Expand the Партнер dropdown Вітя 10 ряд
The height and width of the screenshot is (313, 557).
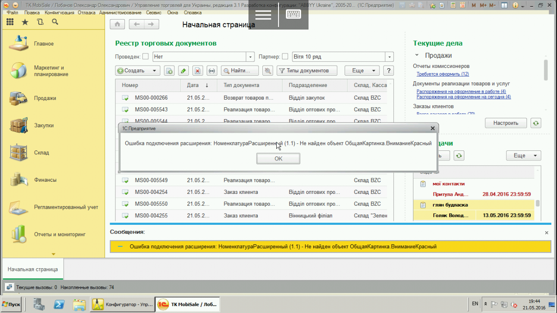(389, 57)
